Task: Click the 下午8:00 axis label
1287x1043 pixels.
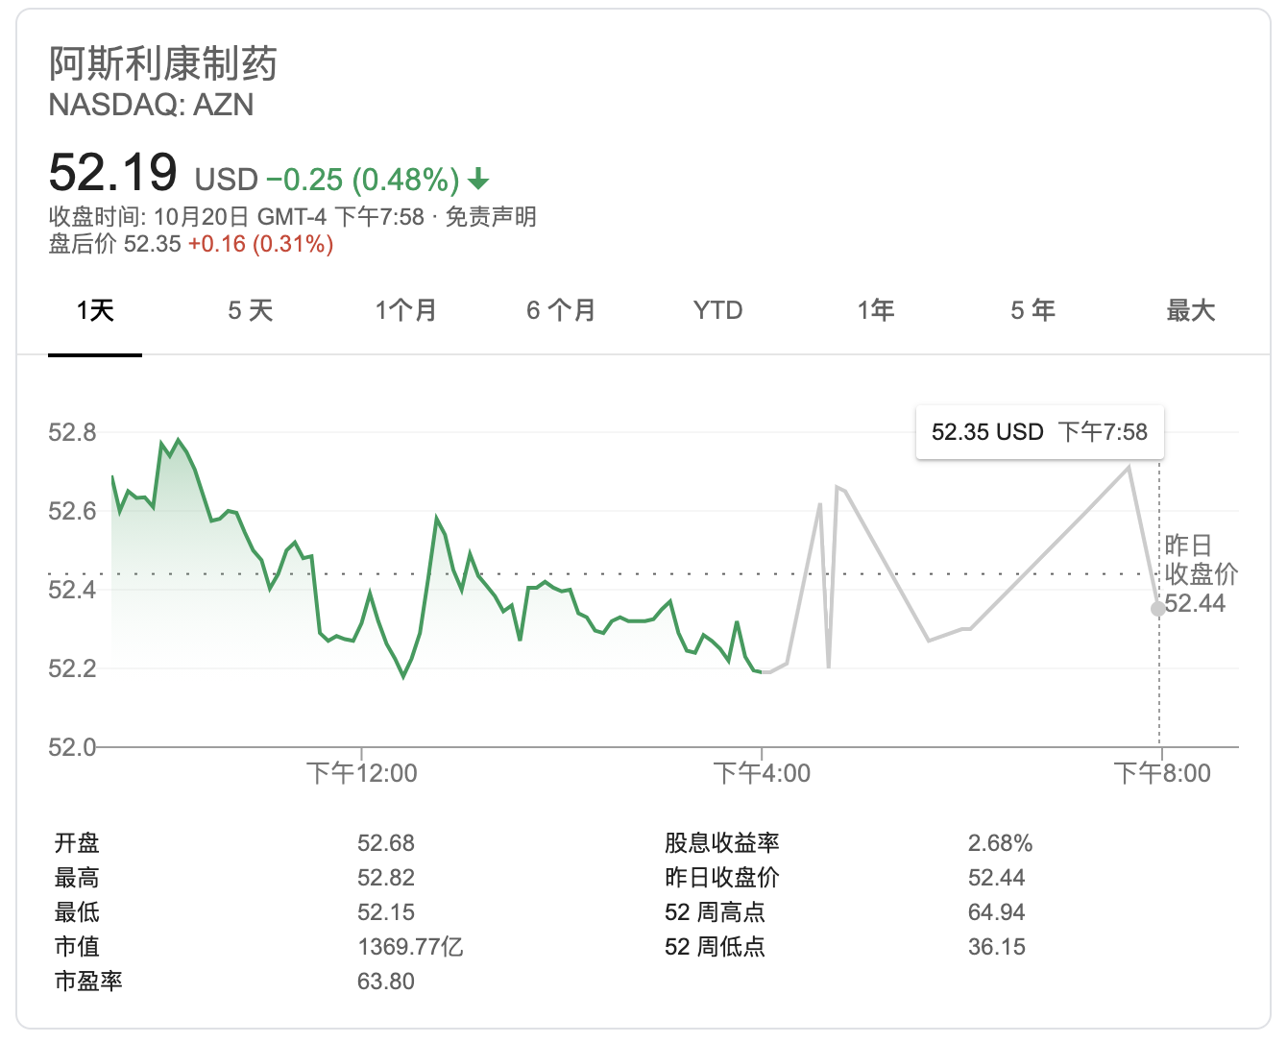Action: [x=1162, y=773]
